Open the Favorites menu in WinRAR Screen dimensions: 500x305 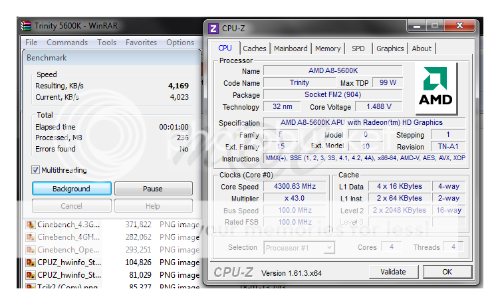pyautogui.click(x=141, y=43)
